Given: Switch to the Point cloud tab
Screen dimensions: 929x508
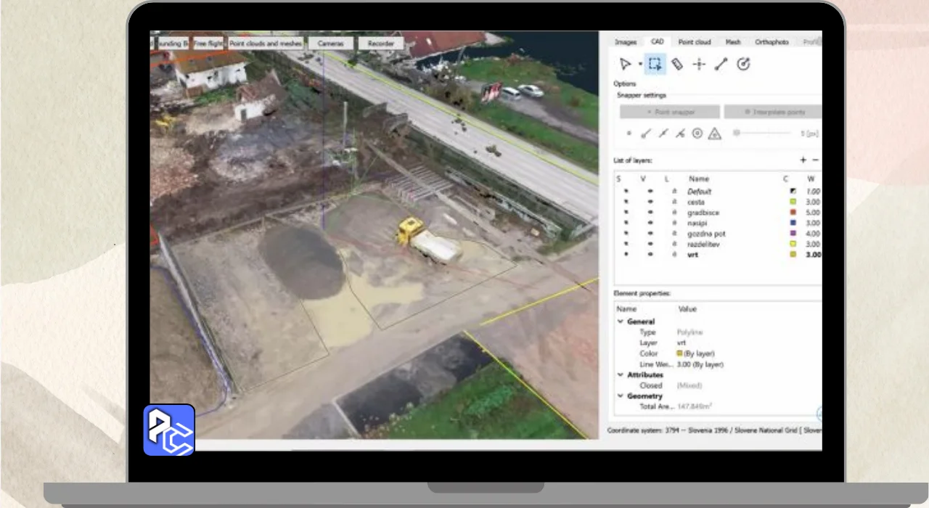Looking at the screenshot, I should (694, 42).
